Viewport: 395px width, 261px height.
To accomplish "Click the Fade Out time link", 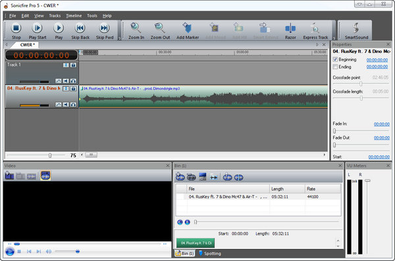I will (382, 137).
